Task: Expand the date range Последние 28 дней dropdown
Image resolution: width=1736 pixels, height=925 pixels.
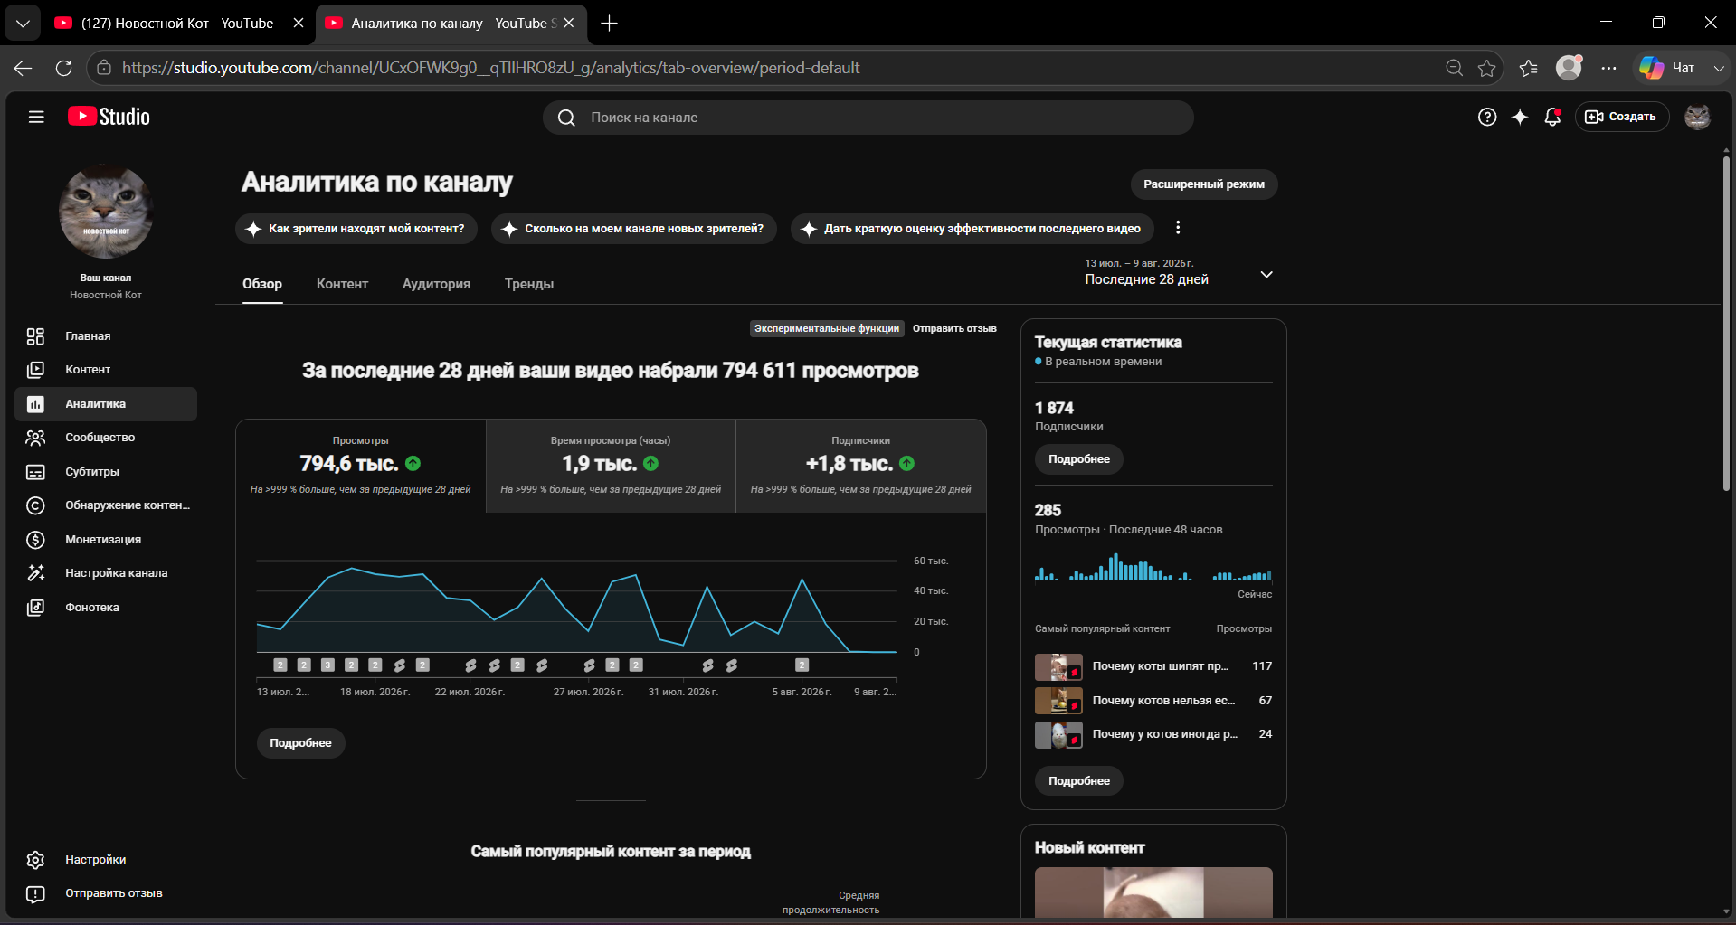Action: pyautogui.click(x=1179, y=272)
